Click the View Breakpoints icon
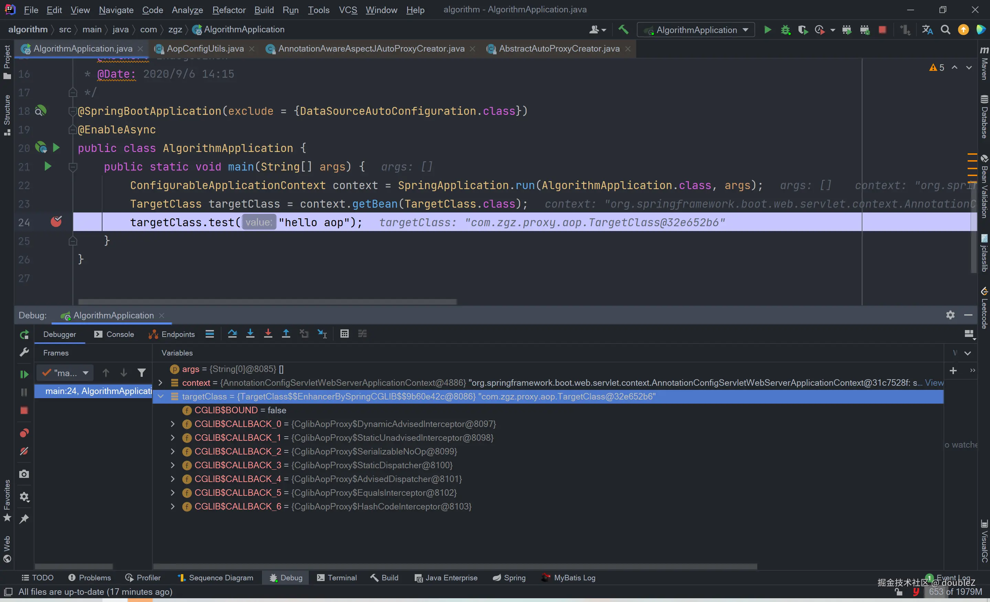This screenshot has height=602, width=990. tap(24, 433)
